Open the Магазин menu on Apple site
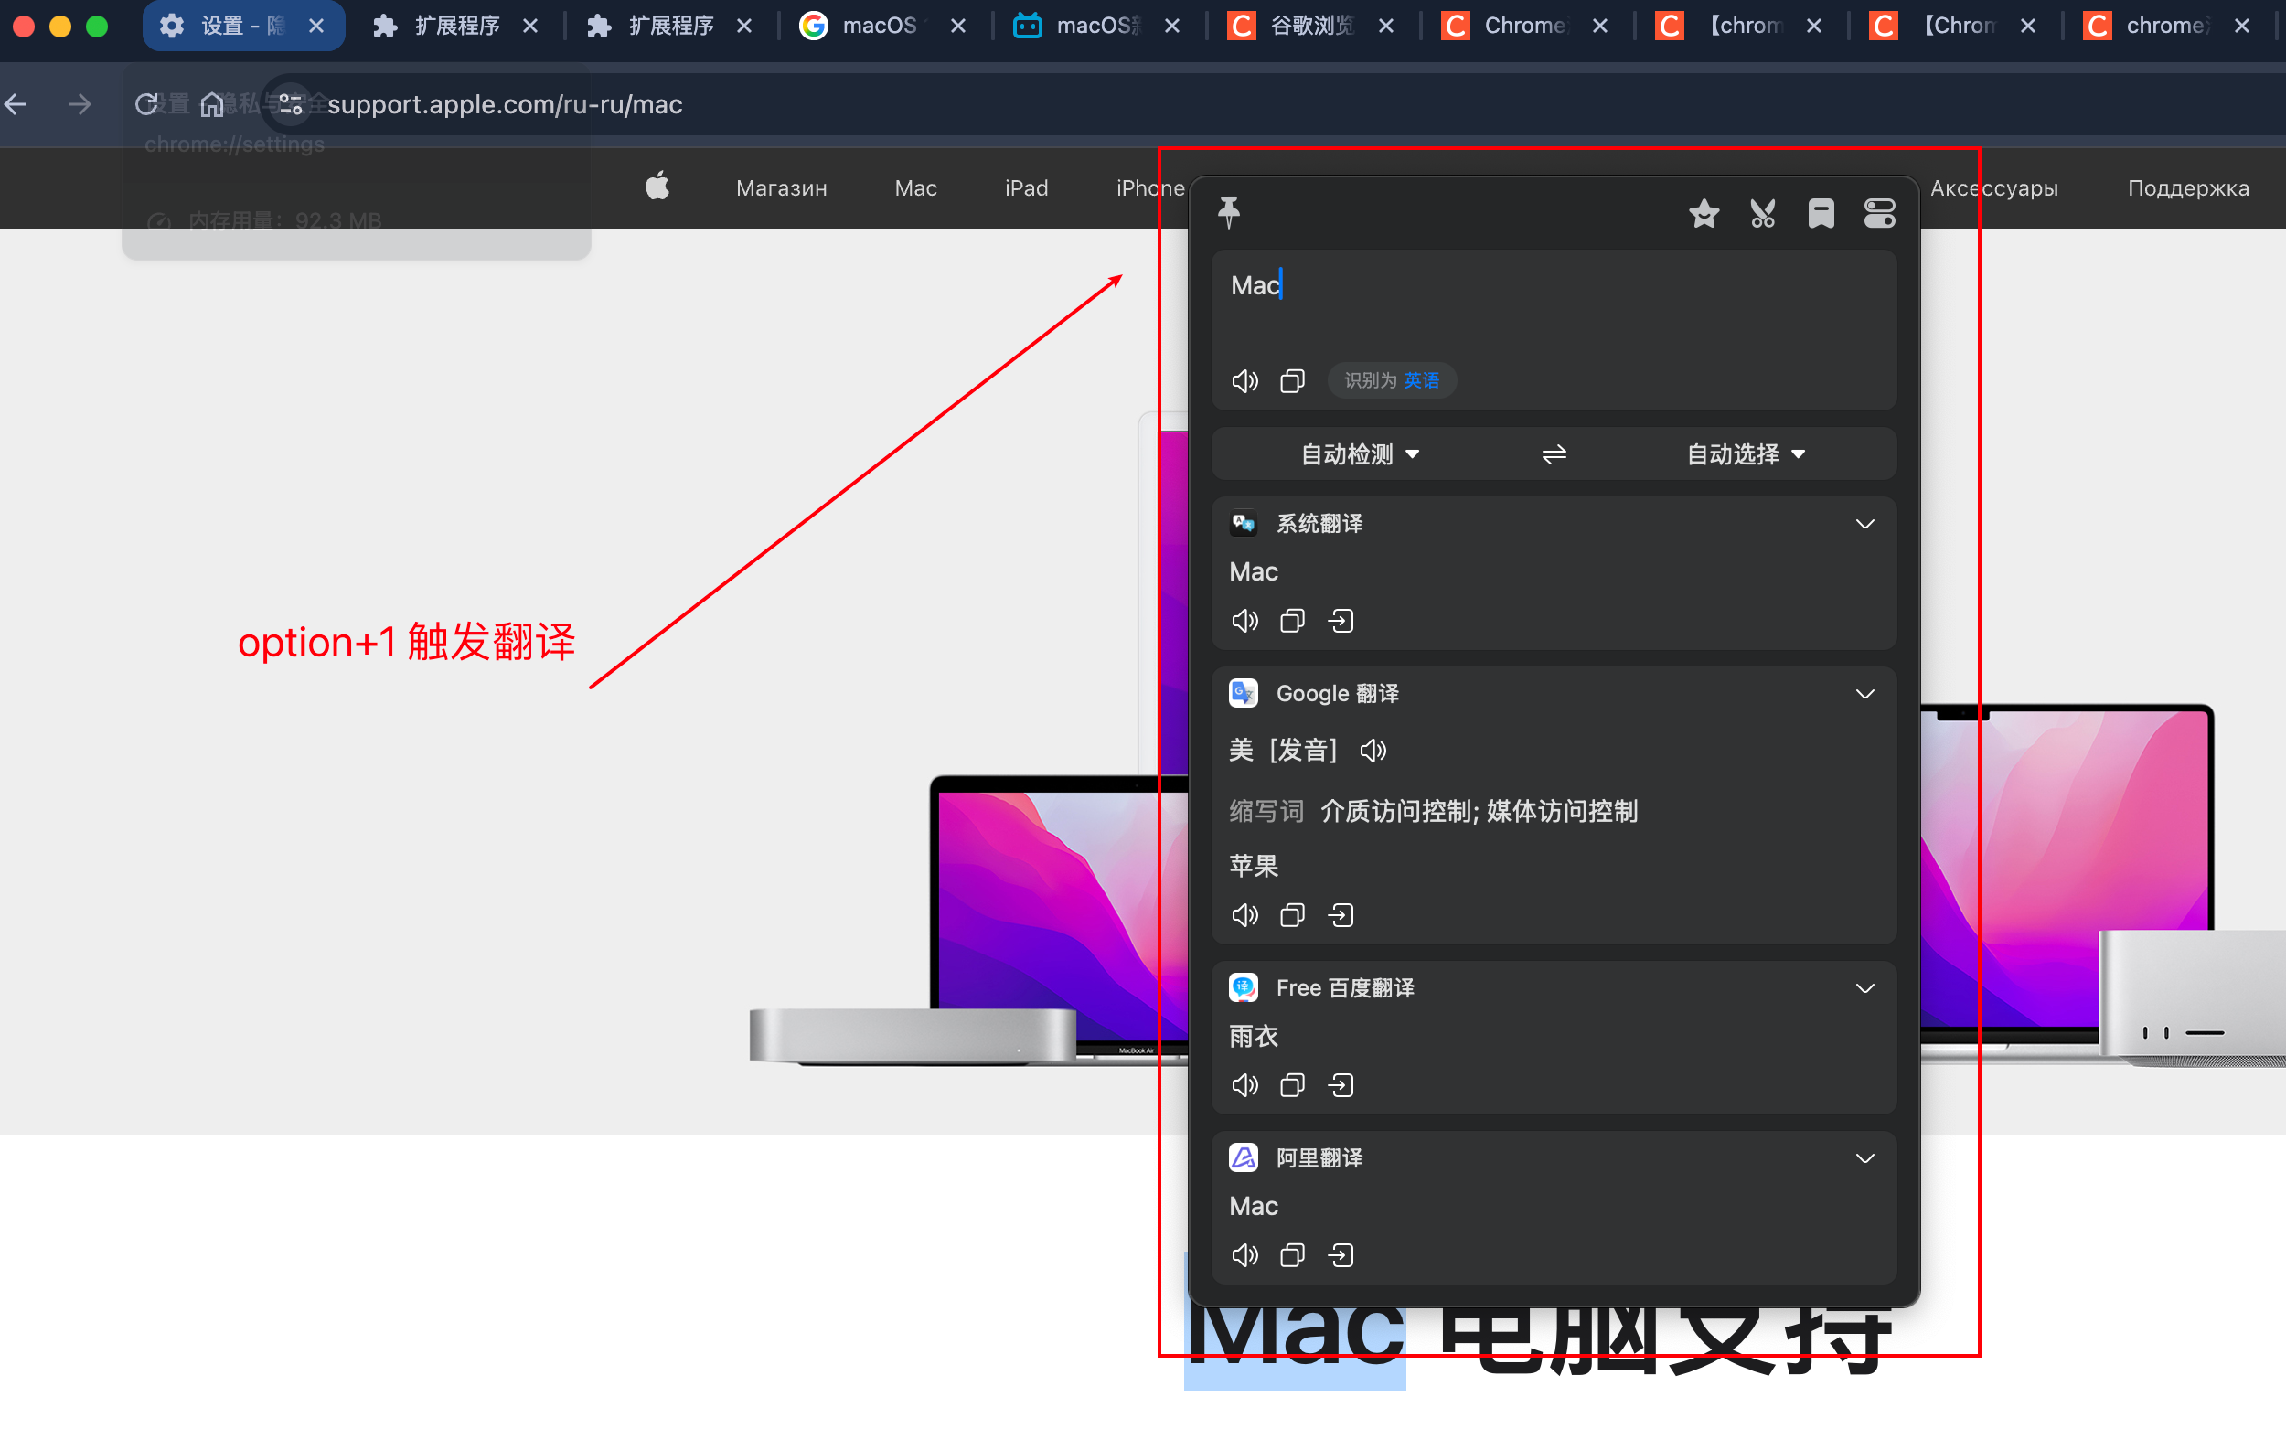The width and height of the screenshot is (2286, 1450). pos(781,188)
